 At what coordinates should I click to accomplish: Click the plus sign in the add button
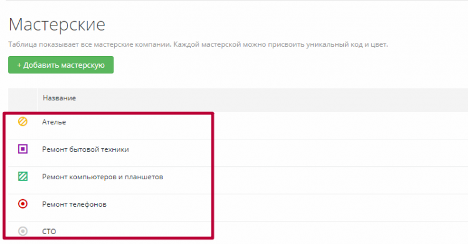(x=19, y=65)
